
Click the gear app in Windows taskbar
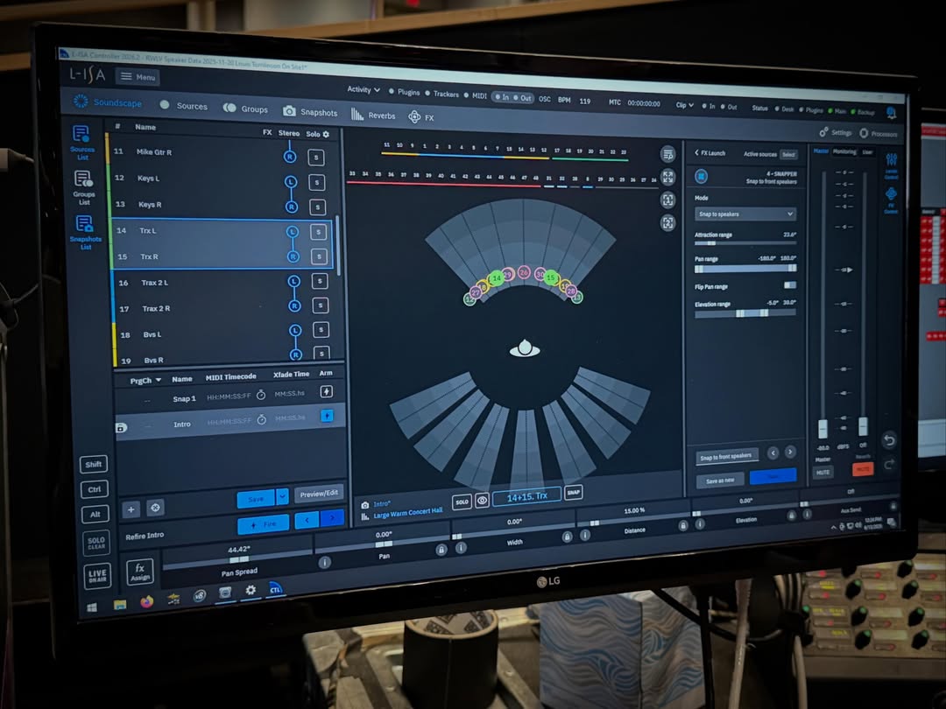tap(251, 590)
